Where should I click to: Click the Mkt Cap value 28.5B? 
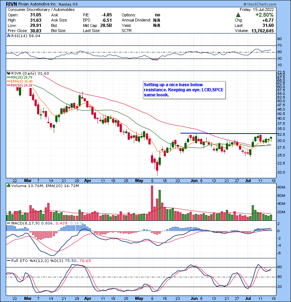[106, 25]
